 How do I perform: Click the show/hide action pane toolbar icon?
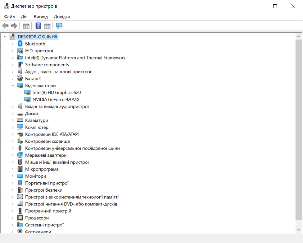pos(47,26)
